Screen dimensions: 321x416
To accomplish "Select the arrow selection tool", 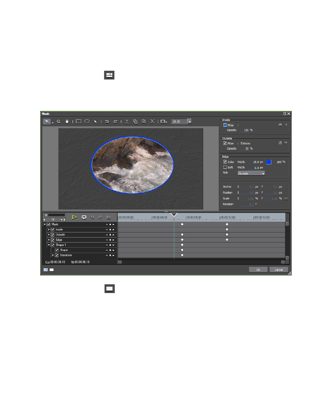I will point(47,122).
